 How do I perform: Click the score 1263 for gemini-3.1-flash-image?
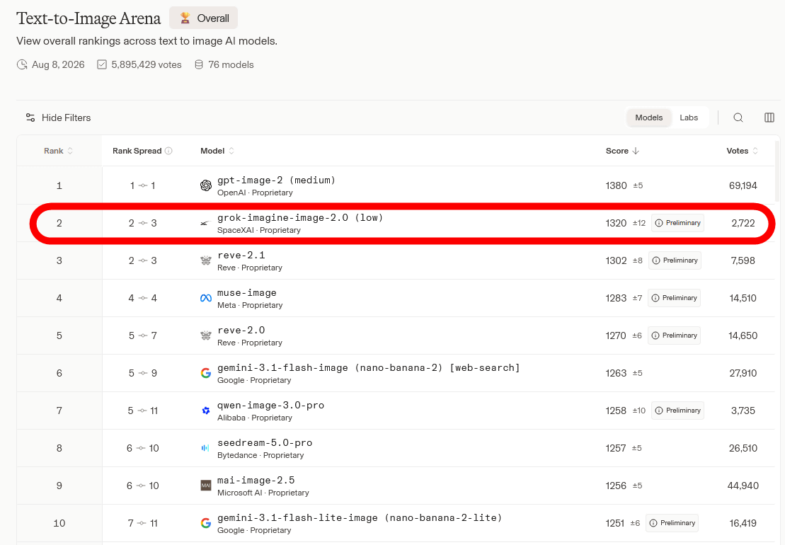[617, 373]
